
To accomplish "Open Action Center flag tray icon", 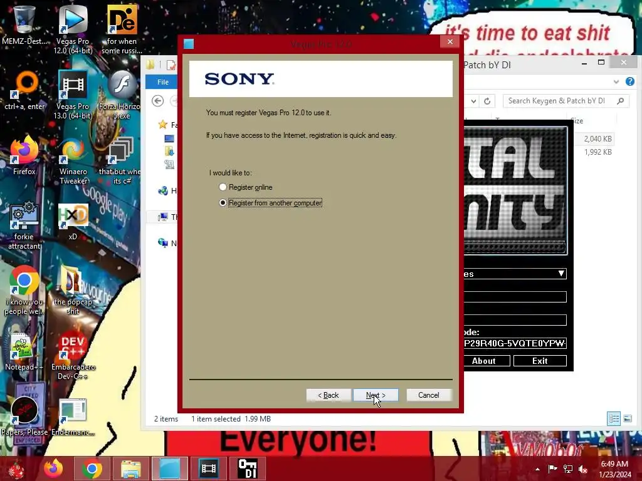I will 552,469.
